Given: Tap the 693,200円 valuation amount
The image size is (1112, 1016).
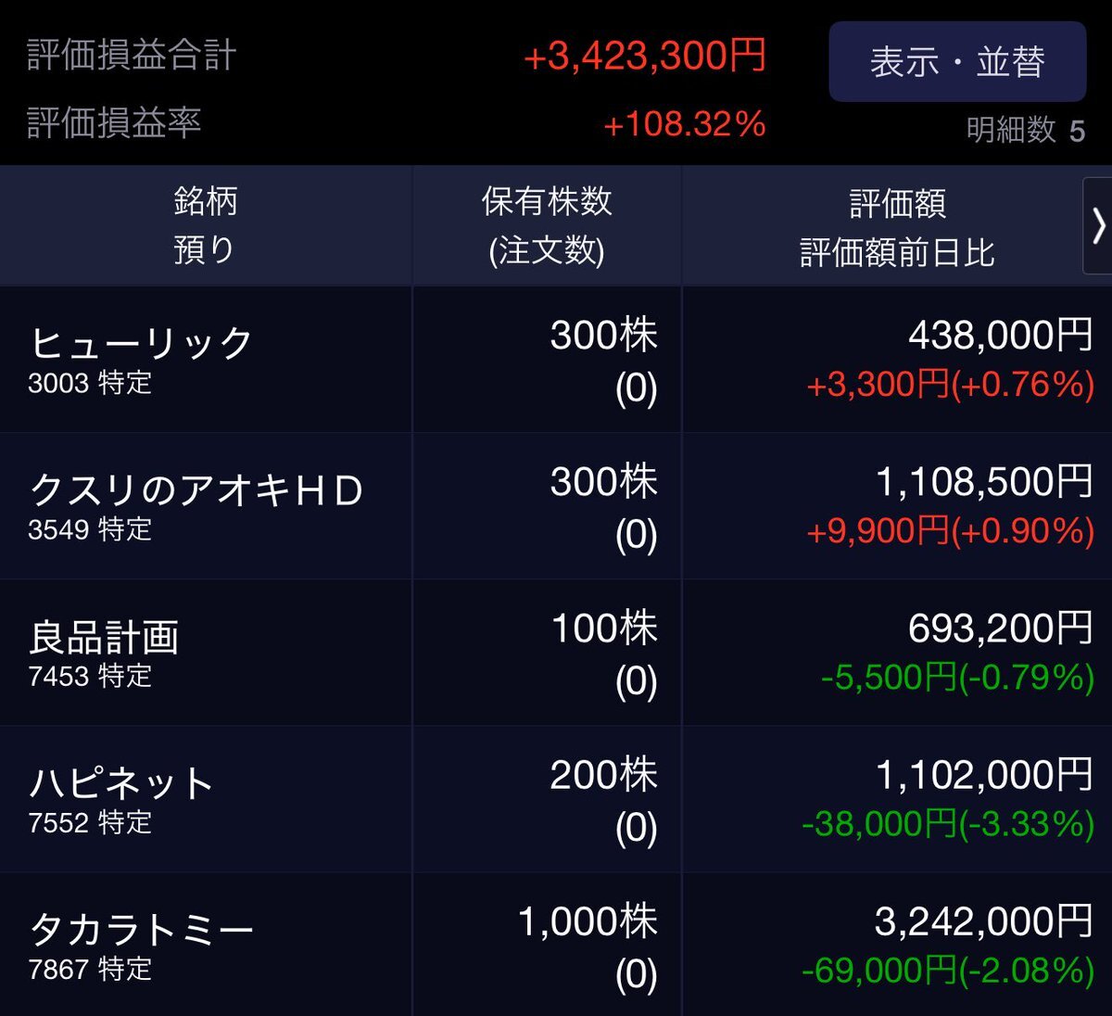Looking at the screenshot, I should coord(1001,628).
